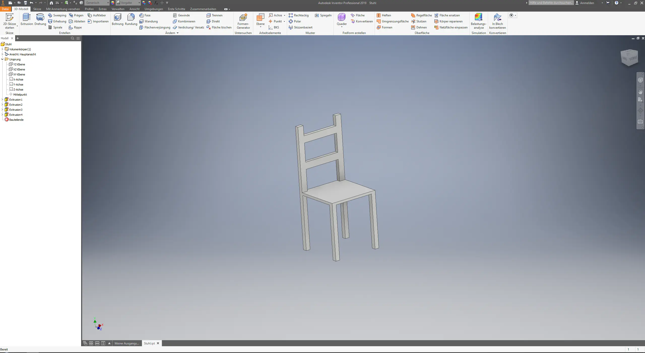Select the XY-Ebene plane in browser

coord(19,74)
